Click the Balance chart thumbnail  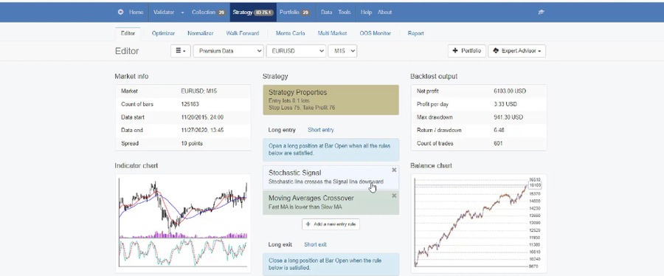point(479,223)
